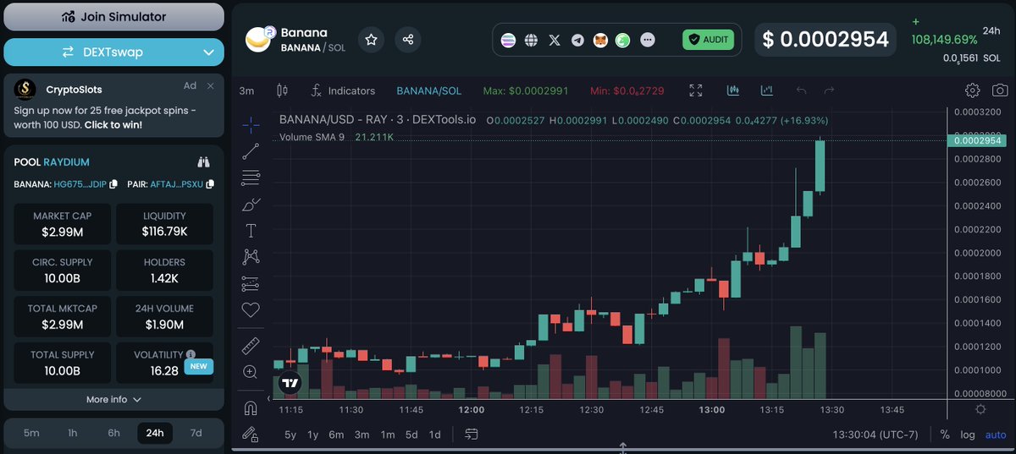This screenshot has width=1016, height=454.
Task: Toggle percent scale on price axis
Action: click(x=945, y=435)
